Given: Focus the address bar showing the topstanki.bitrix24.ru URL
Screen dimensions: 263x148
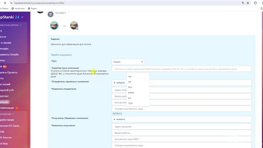Looking at the screenshot, I should (126, 3).
